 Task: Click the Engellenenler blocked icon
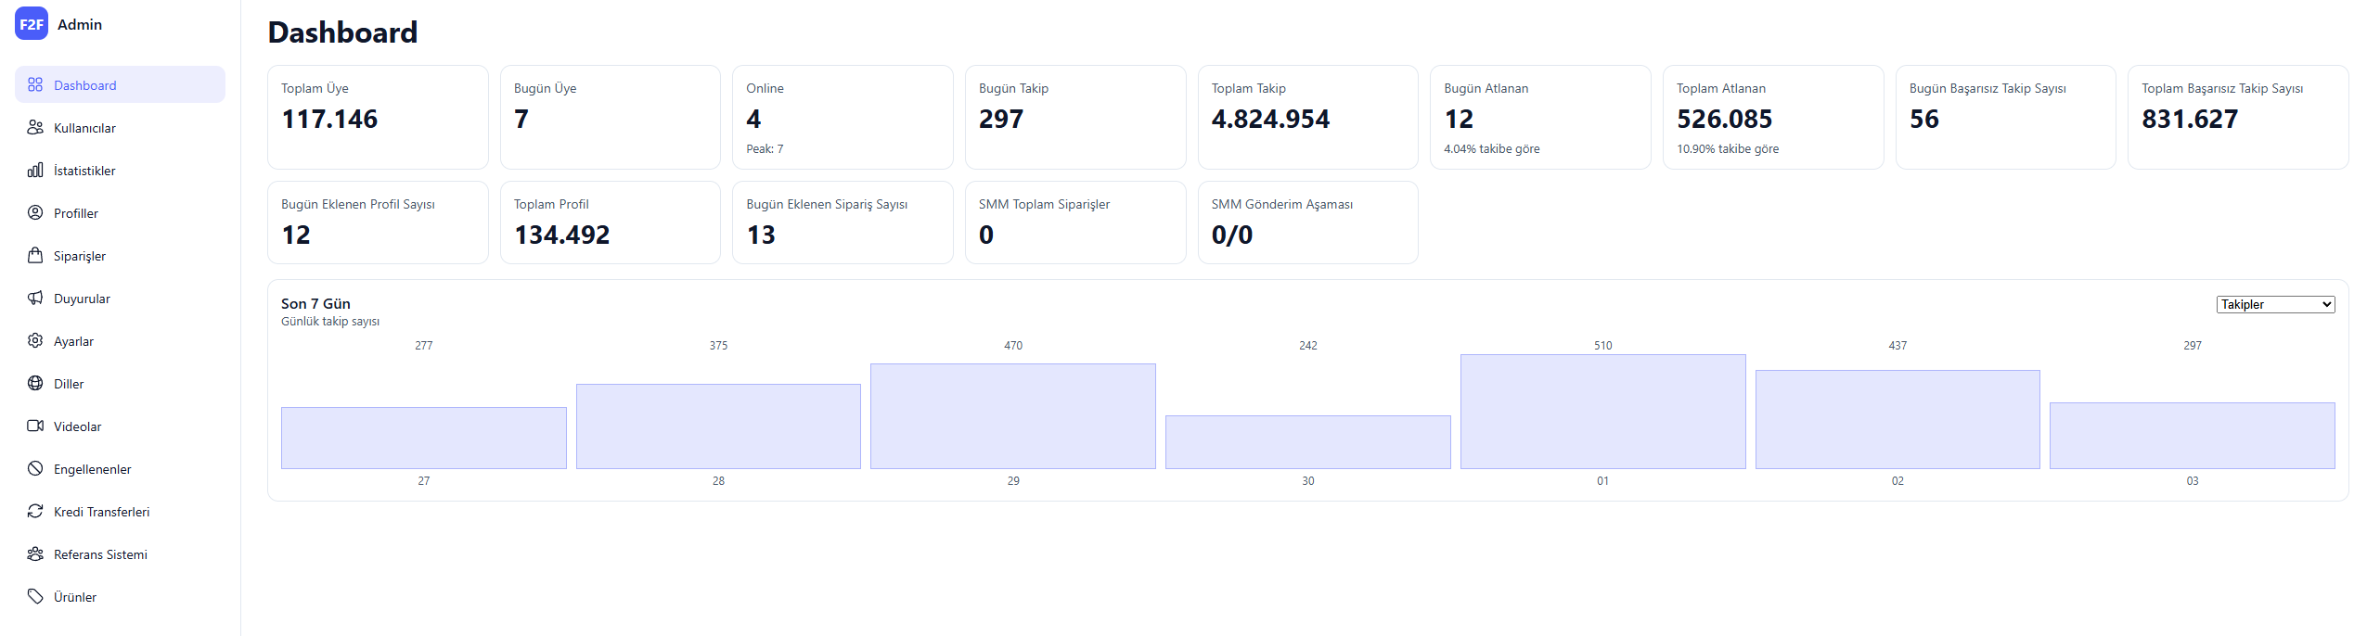[35, 468]
